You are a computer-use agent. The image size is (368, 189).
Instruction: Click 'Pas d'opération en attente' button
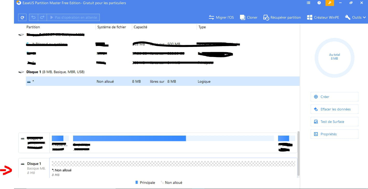pyautogui.click(x=73, y=17)
